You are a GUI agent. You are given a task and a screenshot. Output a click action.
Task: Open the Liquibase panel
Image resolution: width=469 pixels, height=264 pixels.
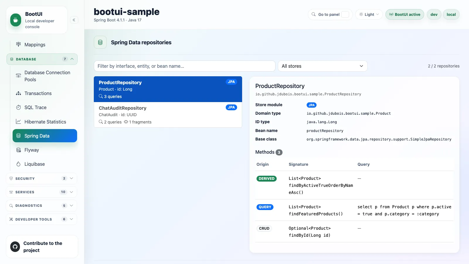(x=45, y=164)
